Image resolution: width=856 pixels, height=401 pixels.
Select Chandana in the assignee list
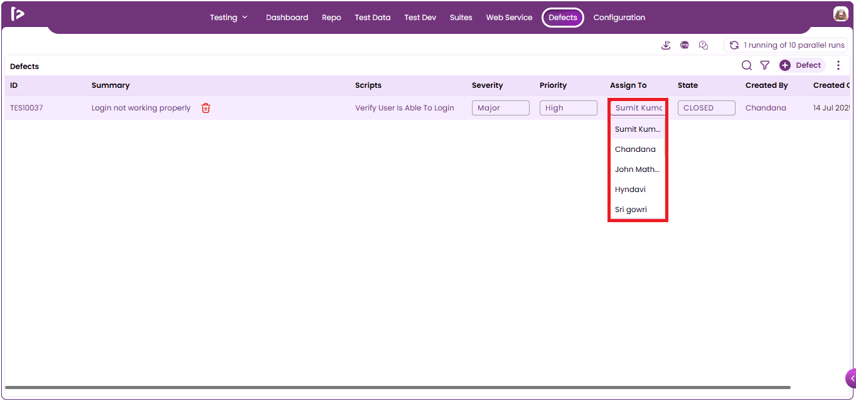[x=638, y=149]
